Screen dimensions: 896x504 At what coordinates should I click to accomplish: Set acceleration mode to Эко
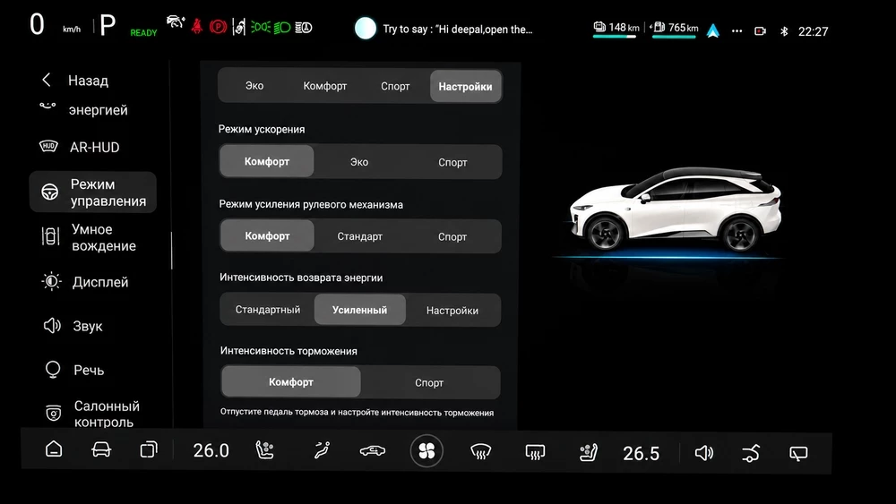(359, 162)
